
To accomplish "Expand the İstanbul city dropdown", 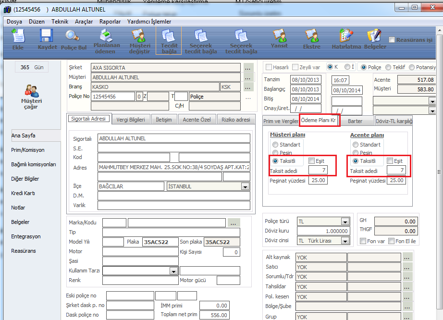I will [245, 186].
